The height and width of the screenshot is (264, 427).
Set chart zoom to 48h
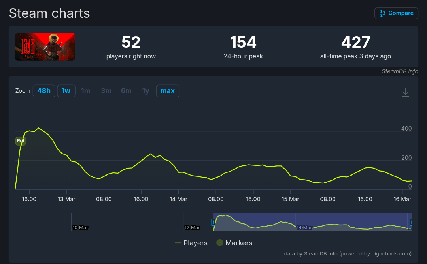pyautogui.click(x=44, y=91)
